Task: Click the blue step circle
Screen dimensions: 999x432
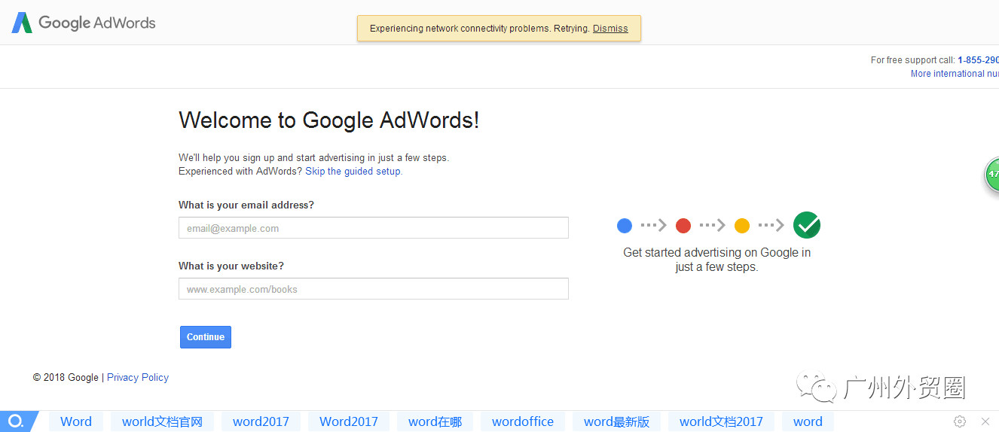Action: 624,225
